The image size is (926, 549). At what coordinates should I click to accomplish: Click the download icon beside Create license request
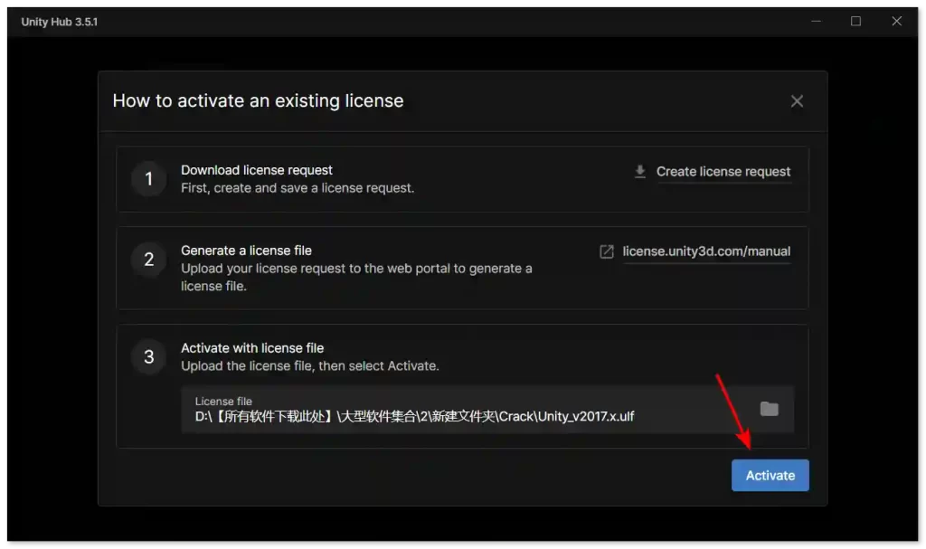[x=640, y=172]
